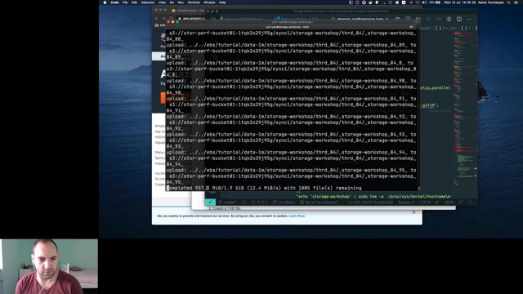This screenshot has width=523, height=294.
Task: Open the Help menu
Action: click(222, 2)
